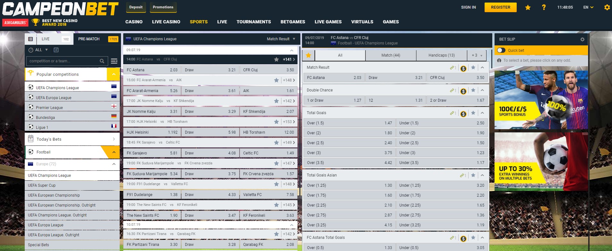Open EN language selector
Image resolution: width=612 pixels, height=251 pixels.
(x=588, y=7)
